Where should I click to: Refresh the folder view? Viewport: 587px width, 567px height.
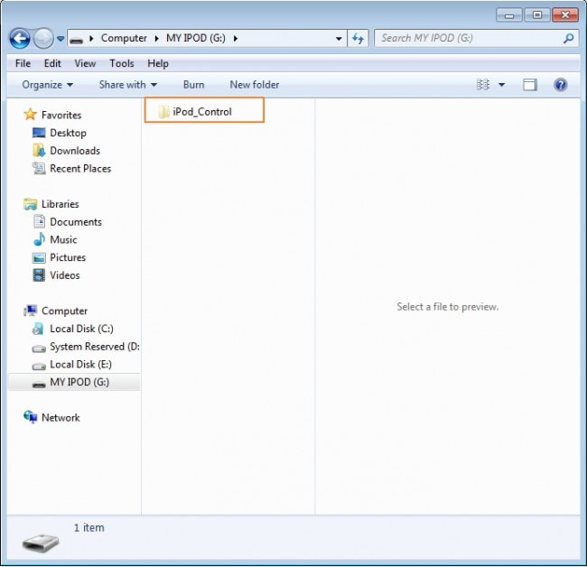358,39
